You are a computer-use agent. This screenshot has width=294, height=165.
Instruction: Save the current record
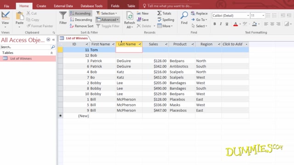[x=143, y=20]
